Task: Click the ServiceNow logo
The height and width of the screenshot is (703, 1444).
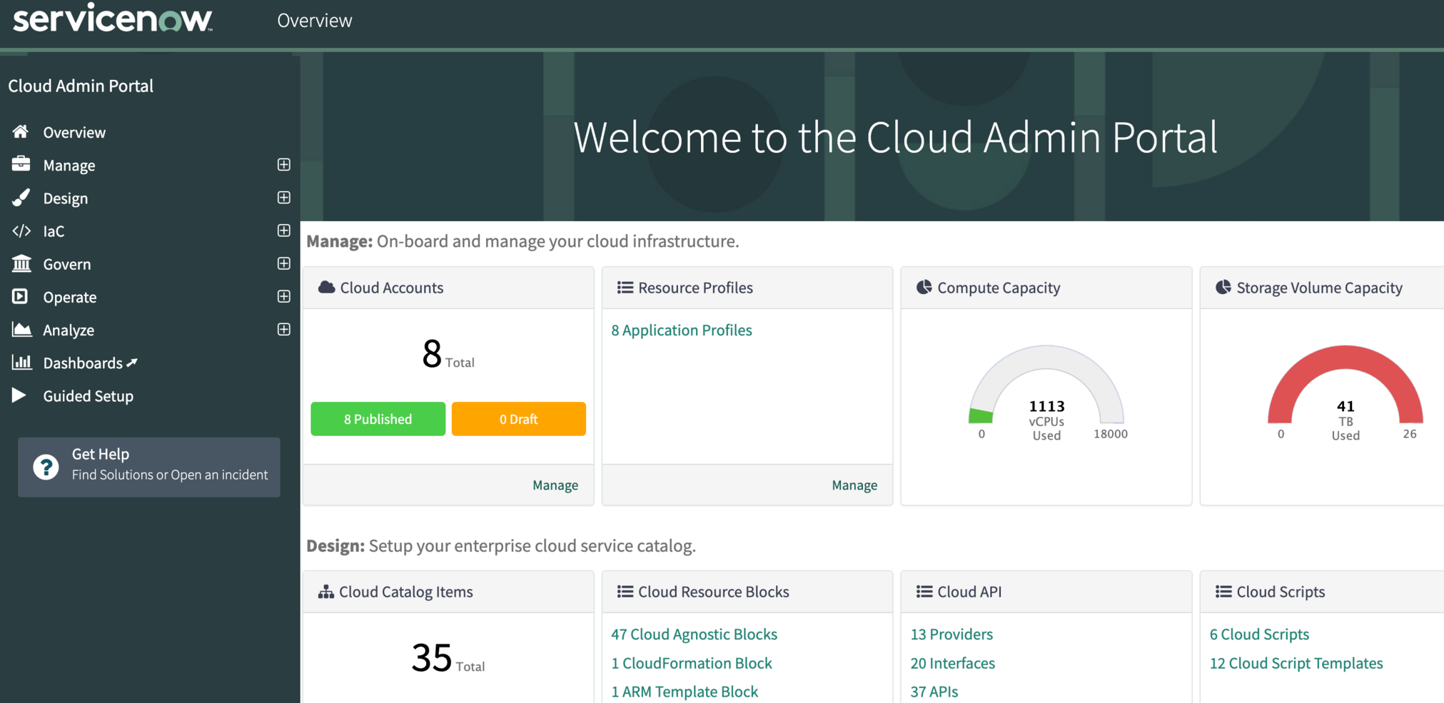Action: click(113, 19)
